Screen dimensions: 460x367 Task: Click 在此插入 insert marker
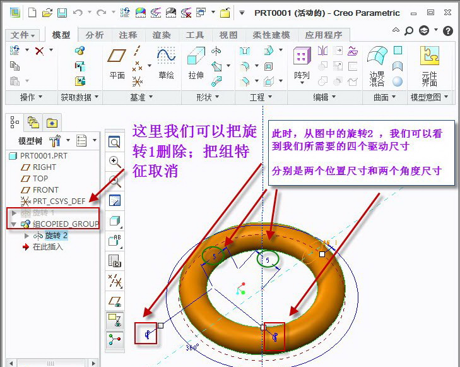43,247
